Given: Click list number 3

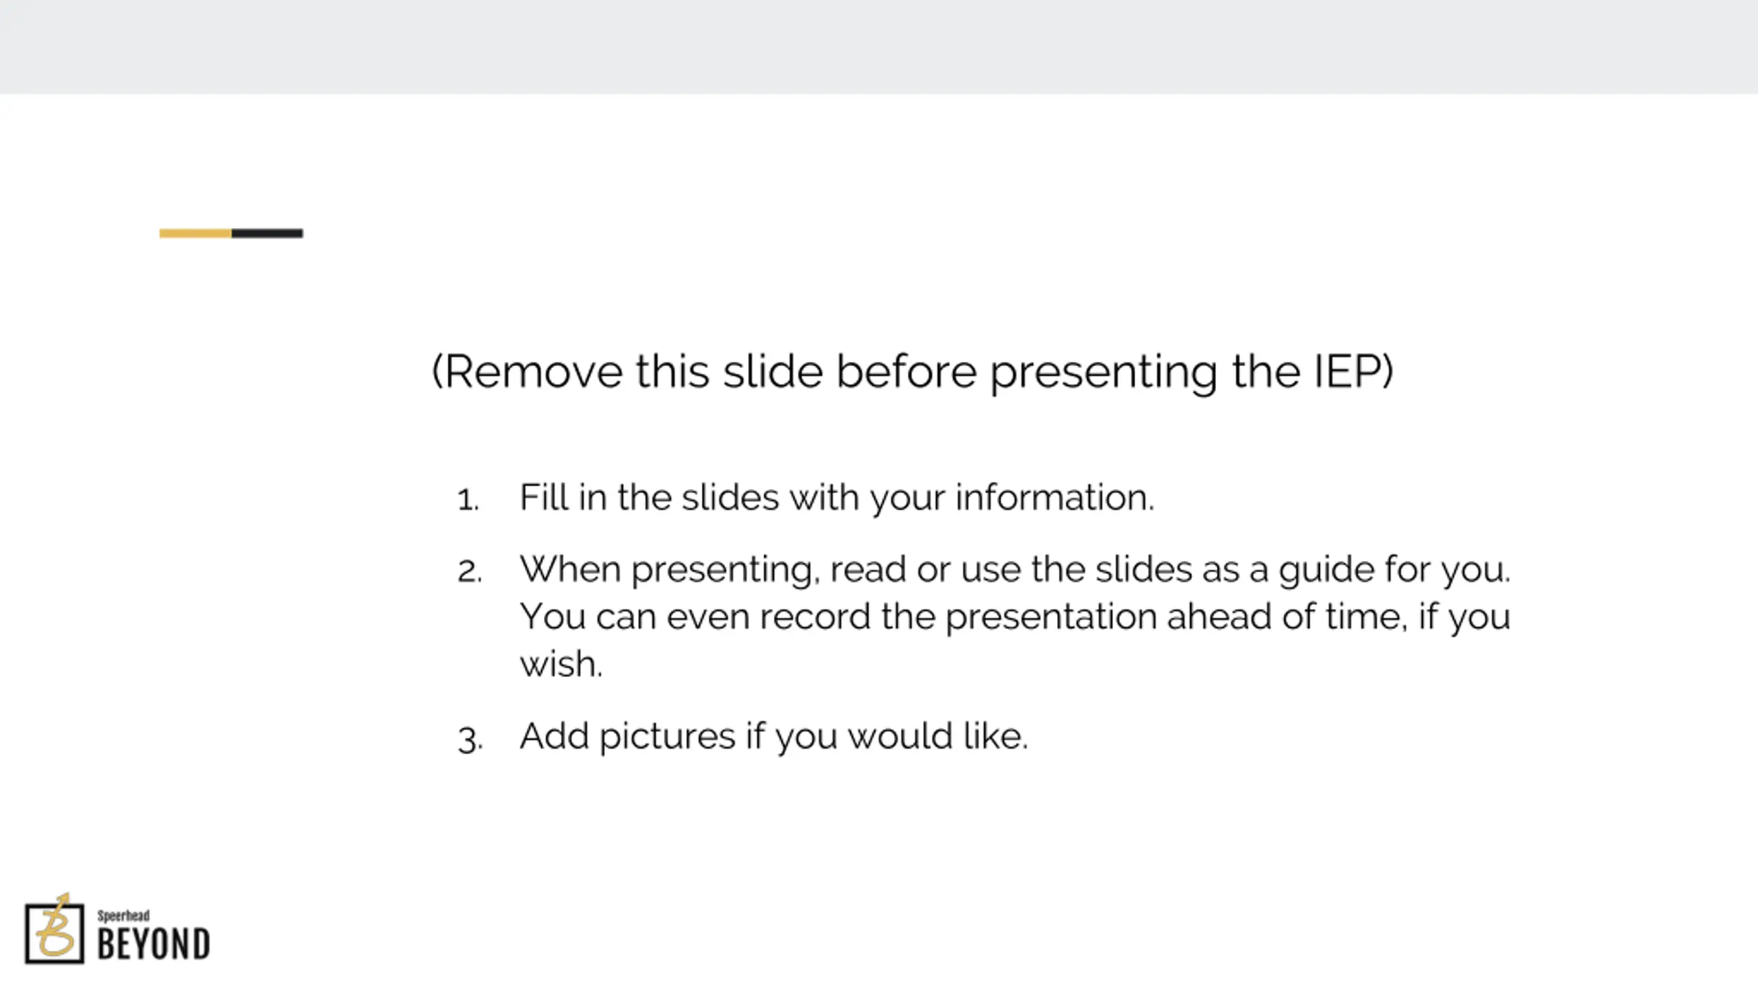Looking at the screenshot, I should pyautogui.click(x=470, y=740).
